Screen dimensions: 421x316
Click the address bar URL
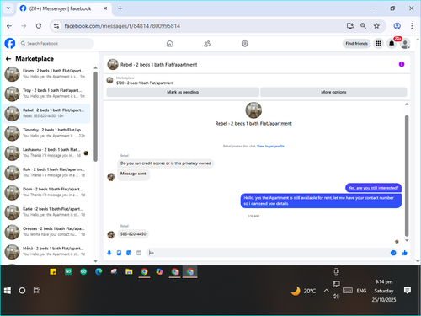(122, 26)
